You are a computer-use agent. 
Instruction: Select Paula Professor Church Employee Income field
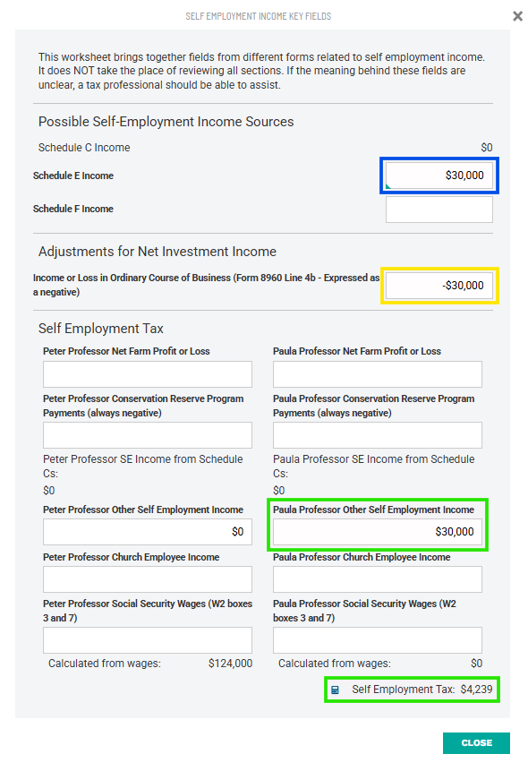[378, 579]
